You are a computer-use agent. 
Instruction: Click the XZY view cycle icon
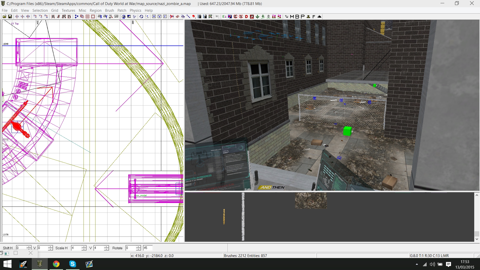pyautogui.click(x=134, y=16)
